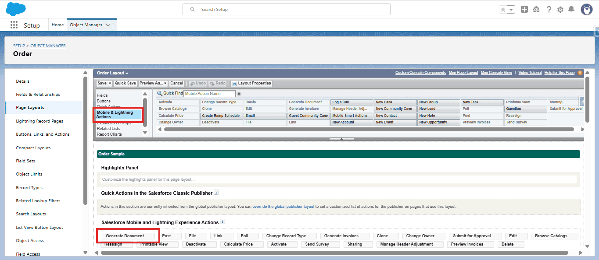Open Buttons, Links, and Actions

[43, 134]
